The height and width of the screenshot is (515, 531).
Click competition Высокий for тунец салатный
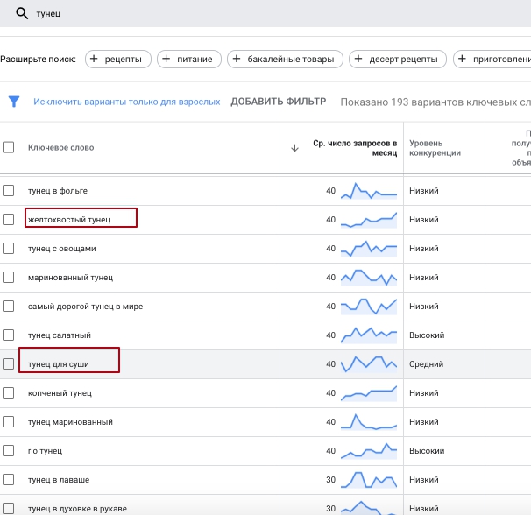427,335
